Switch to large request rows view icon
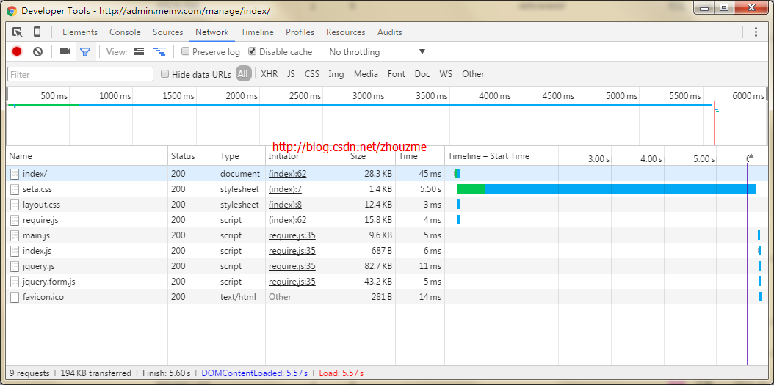This screenshot has height=385, width=774. pos(140,52)
